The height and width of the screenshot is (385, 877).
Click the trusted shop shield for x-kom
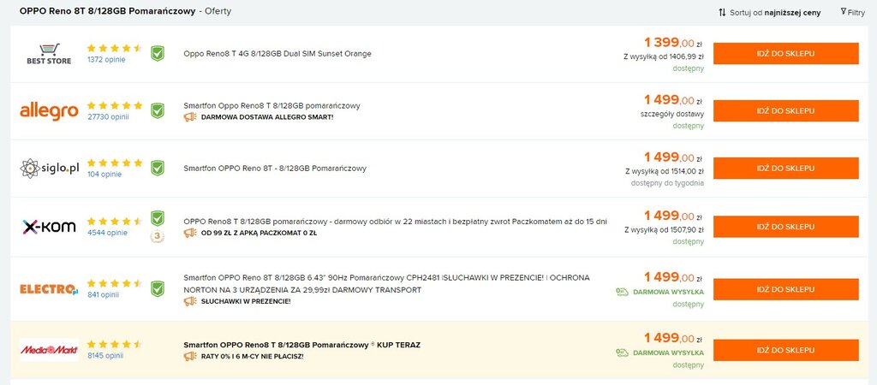(x=158, y=218)
